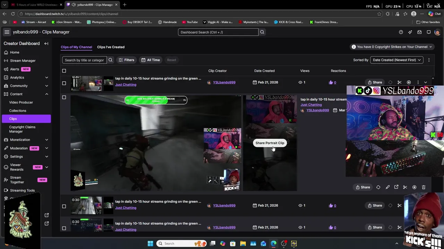Collapse the Content sidebar section
The width and height of the screenshot is (444, 249).
point(46,94)
